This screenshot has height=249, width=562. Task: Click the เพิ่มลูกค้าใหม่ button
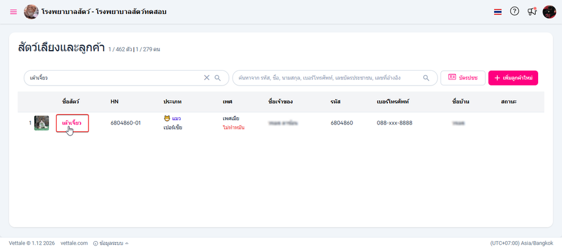coord(513,78)
